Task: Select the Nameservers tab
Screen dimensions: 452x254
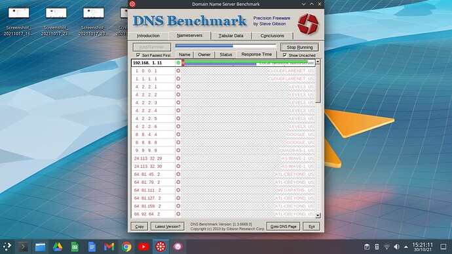Action: click(x=190, y=35)
